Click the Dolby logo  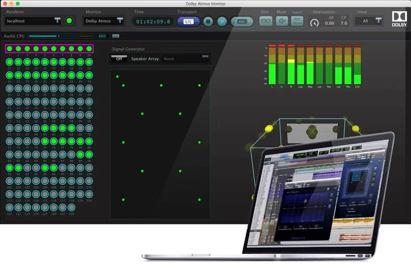click(x=399, y=19)
